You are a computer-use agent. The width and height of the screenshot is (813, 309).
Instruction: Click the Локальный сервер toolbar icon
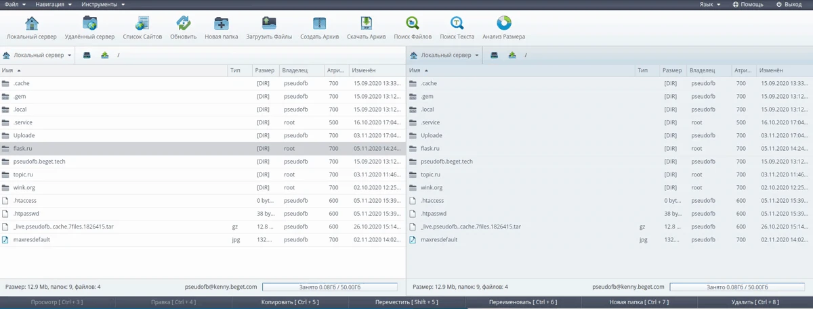[32, 24]
